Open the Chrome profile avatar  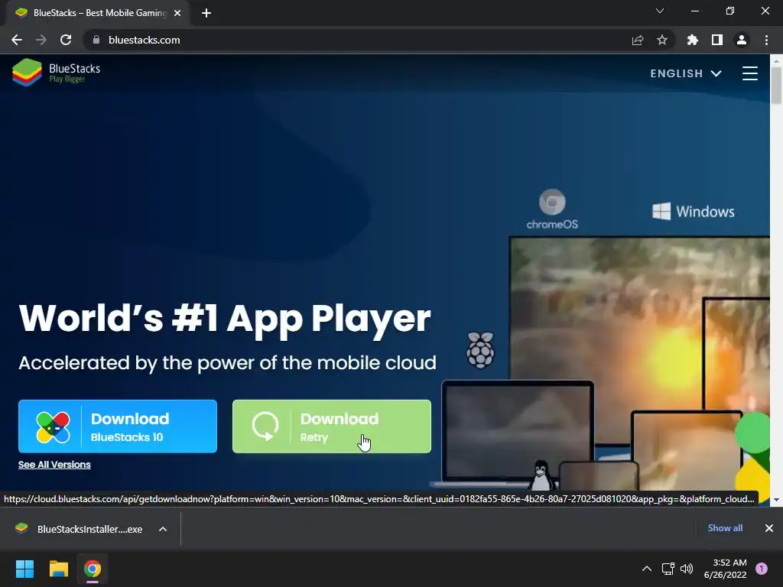(742, 40)
